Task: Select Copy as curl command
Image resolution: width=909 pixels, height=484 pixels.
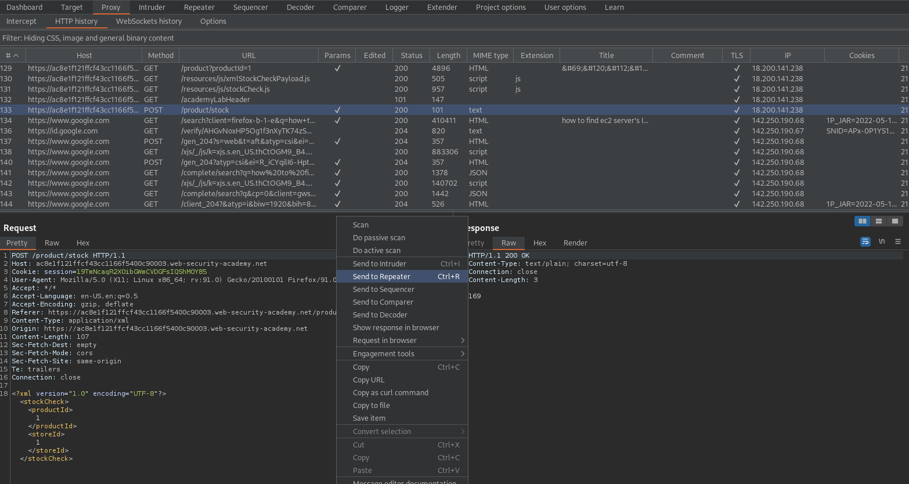Action: [402, 393]
